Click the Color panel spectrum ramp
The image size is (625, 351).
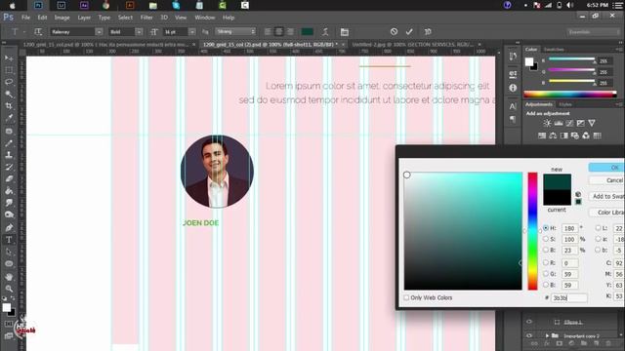click(x=570, y=95)
